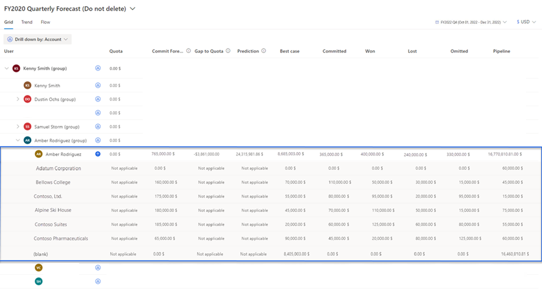Select the Contoso Suites account row
Viewport: 542px width, 289px height.
(x=271, y=224)
